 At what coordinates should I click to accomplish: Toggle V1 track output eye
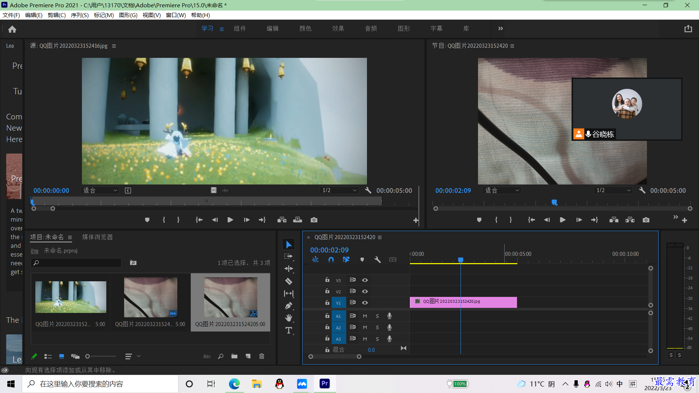tap(365, 303)
